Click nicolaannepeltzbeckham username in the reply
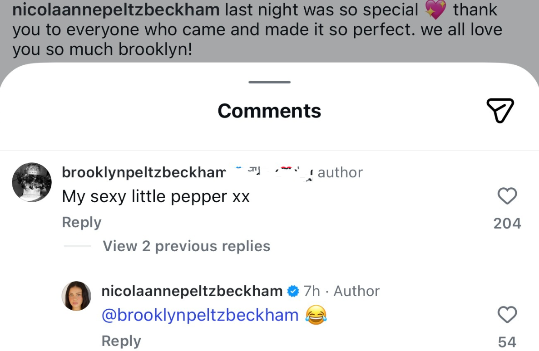 coord(192,291)
